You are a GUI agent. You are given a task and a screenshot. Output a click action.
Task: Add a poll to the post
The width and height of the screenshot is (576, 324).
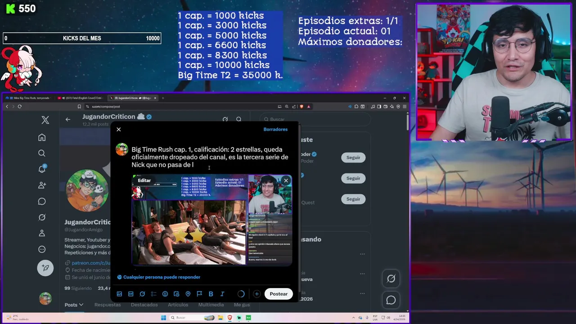[x=153, y=294]
